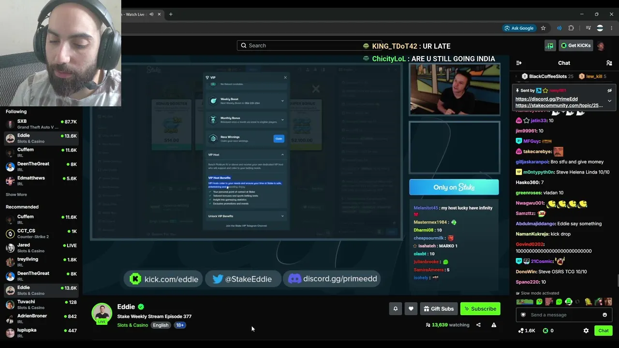Open the emote picker smiley icon
Image resolution: width=619 pixels, height=348 pixels.
(x=604, y=315)
